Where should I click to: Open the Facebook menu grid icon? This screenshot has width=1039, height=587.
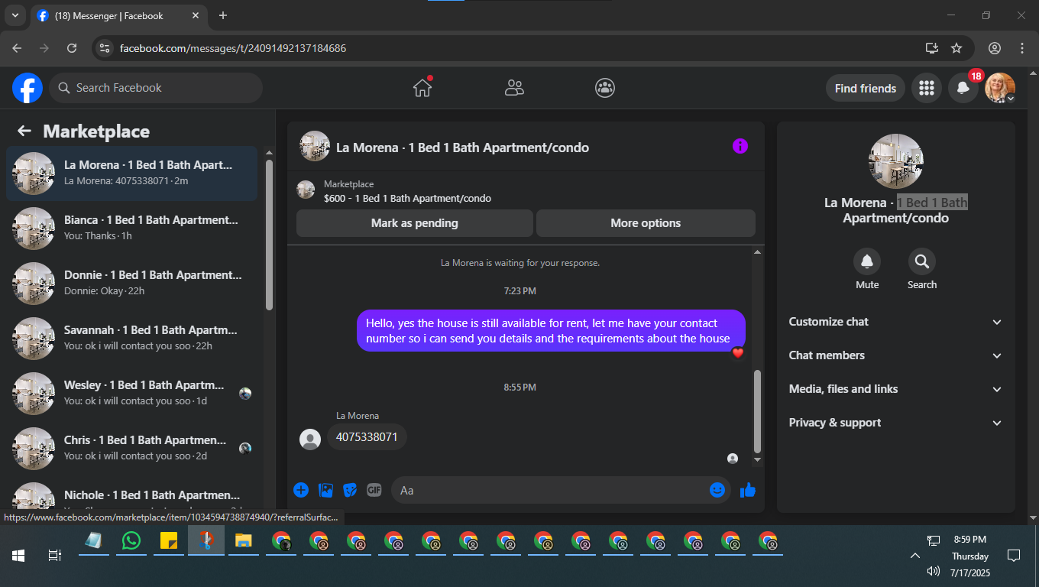(x=927, y=88)
